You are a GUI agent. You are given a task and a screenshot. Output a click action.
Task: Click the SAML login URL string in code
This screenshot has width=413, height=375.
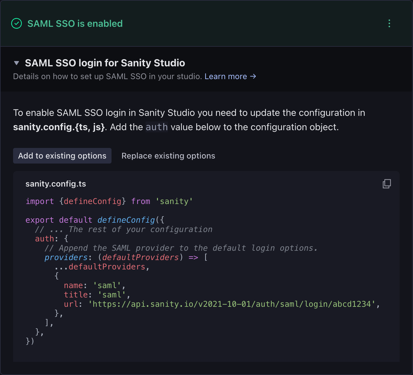point(232,304)
